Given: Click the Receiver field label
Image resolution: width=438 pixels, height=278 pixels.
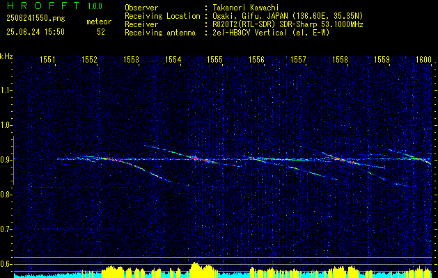Looking at the screenshot, I should coord(141,24).
